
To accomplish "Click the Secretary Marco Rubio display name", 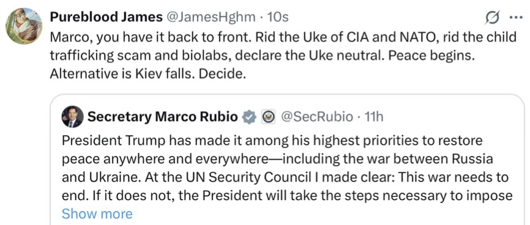I will pos(163,117).
